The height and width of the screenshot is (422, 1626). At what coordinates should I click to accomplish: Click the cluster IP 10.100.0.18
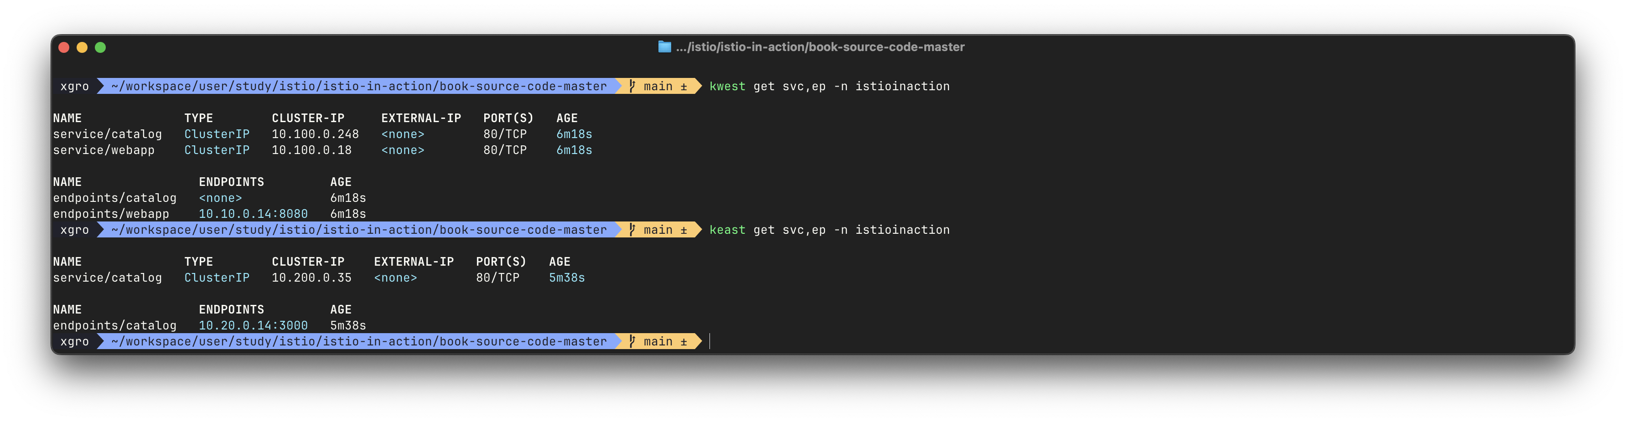(311, 150)
